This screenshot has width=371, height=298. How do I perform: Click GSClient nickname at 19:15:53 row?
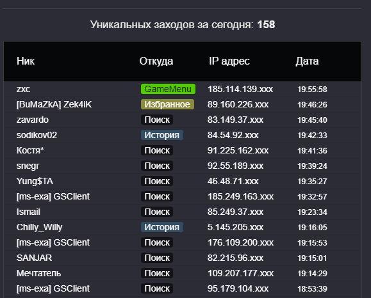pyautogui.click(x=53, y=242)
